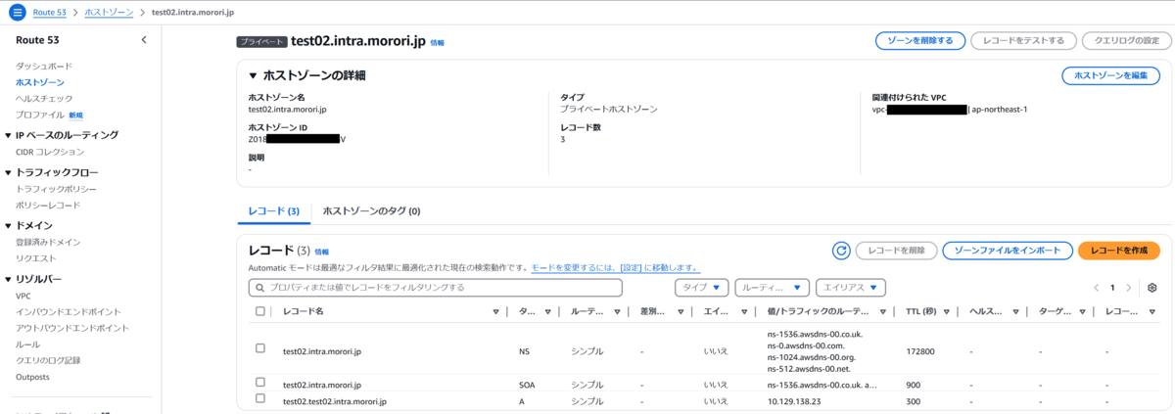Open CIDR コレクション in the sidebar

[x=50, y=152]
